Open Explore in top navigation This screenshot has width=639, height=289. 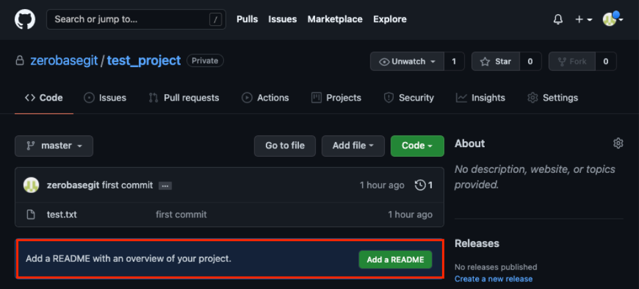coord(390,19)
